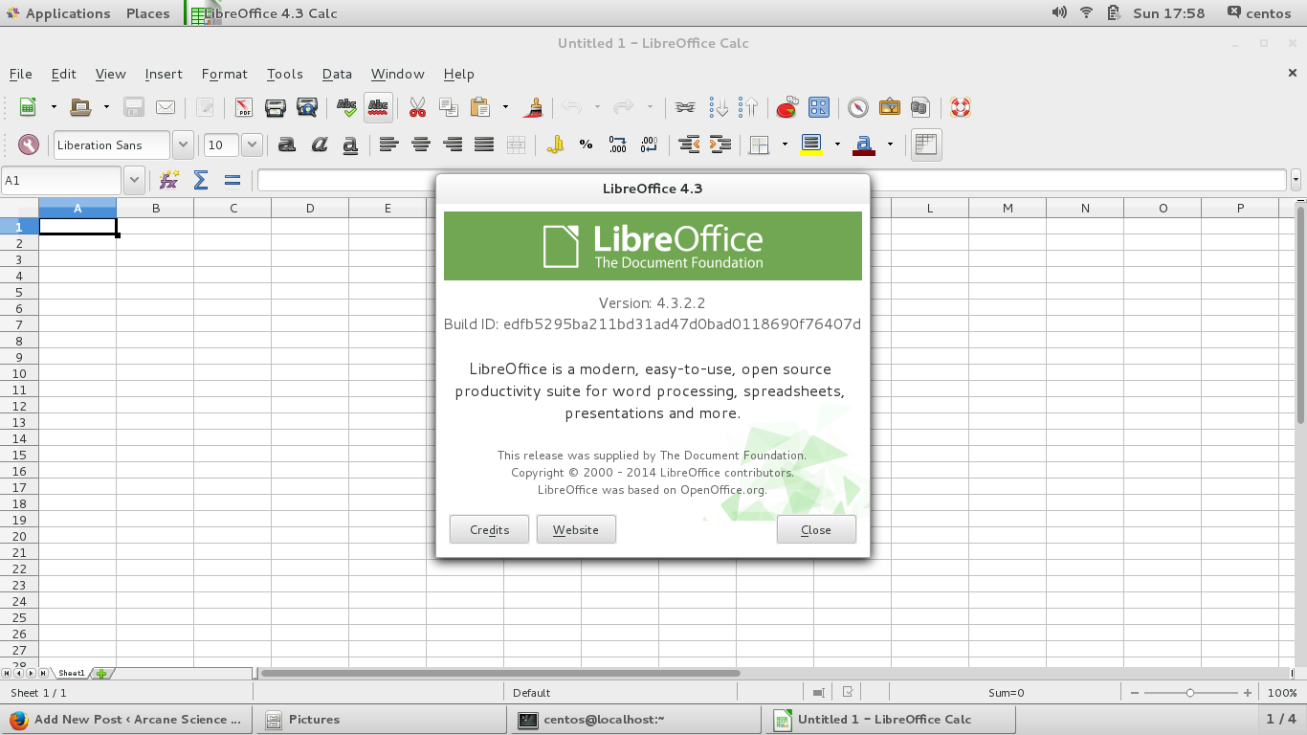1307x735 pixels.
Task: Click the Paste clipboard icon
Action: pyautogui.click(x=480, y=107)
